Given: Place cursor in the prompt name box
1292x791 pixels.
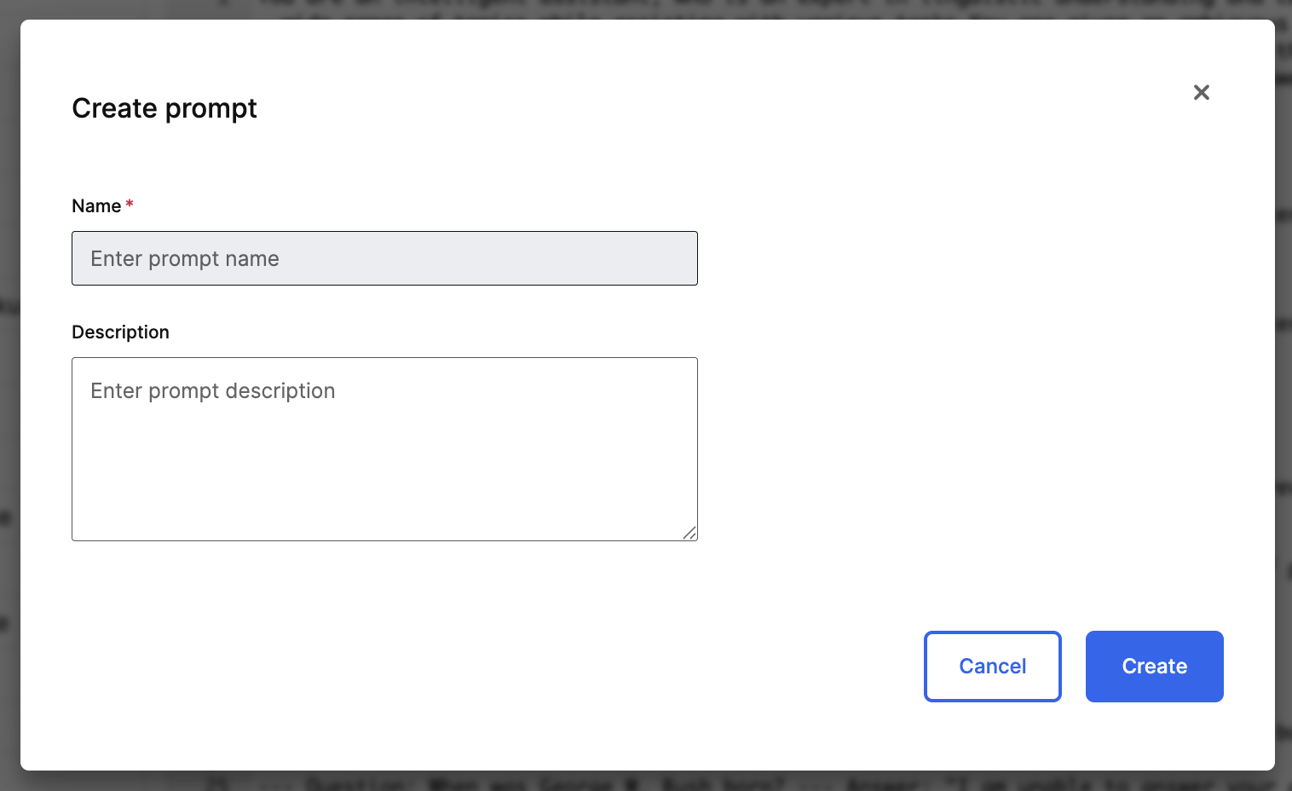Looking at the screenshot, I should (384, 258).
